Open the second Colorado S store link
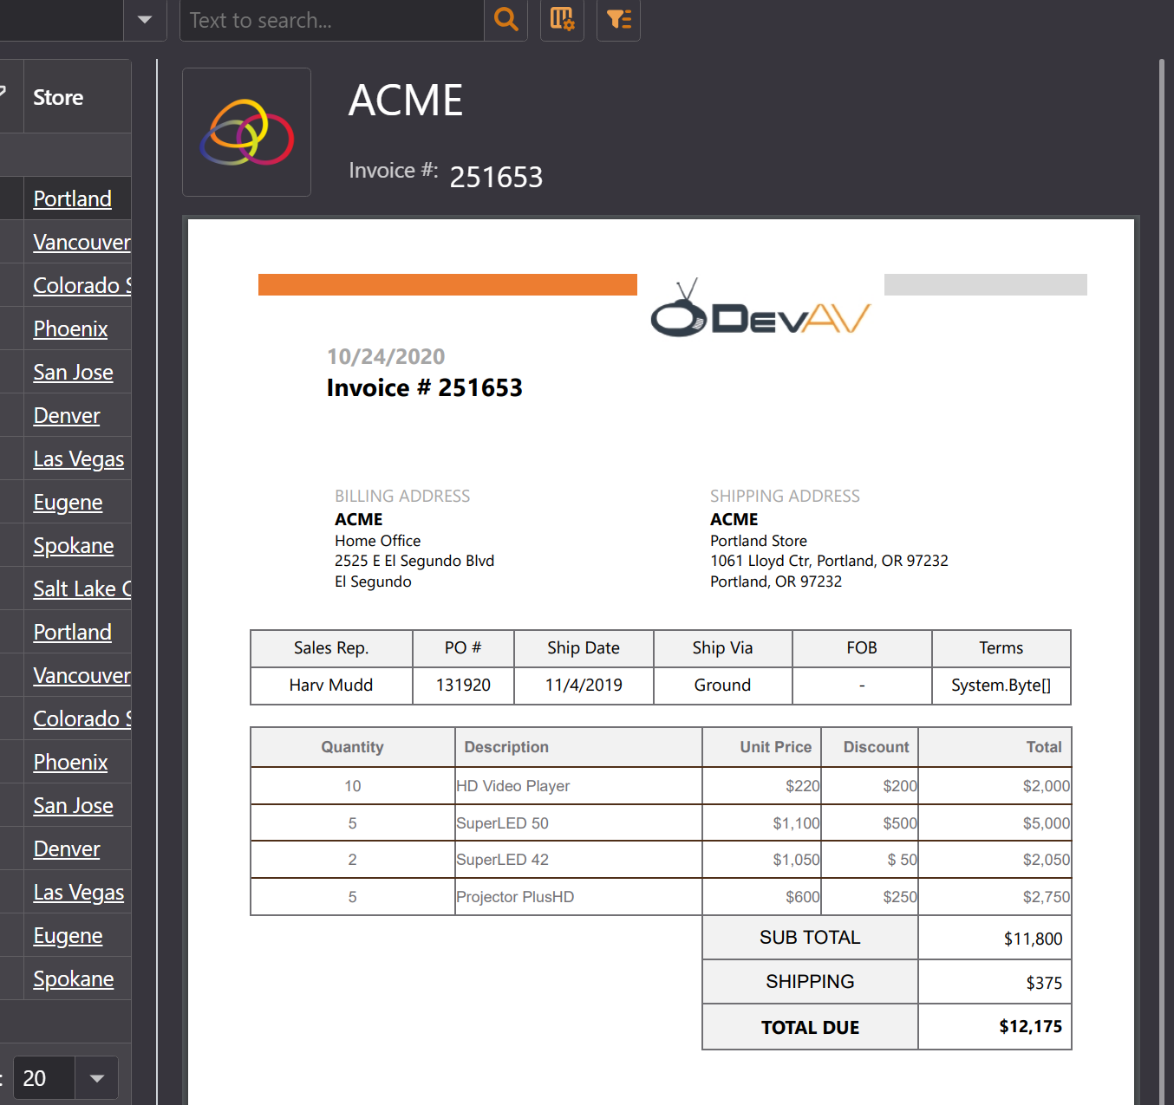 coord(82,718)
